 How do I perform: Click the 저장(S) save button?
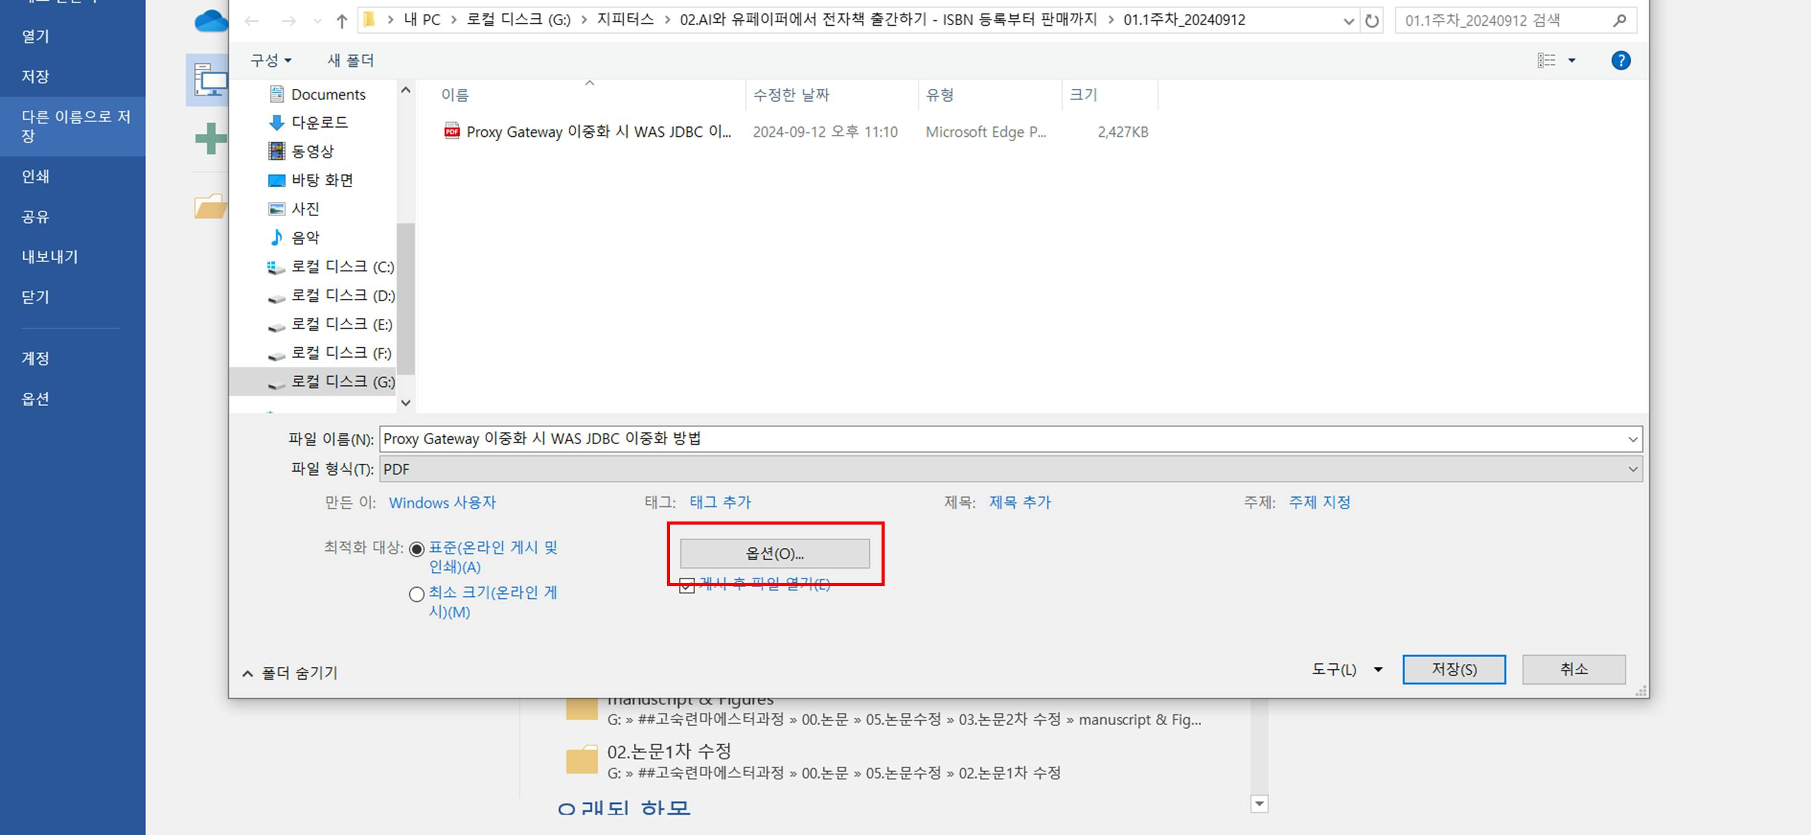pos(1453,669)
